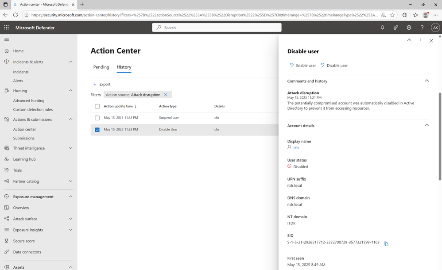Copy the SID to clipboard
Image resolution: width=442 pixels, height=270 pixels.
[x=386, y=243]
